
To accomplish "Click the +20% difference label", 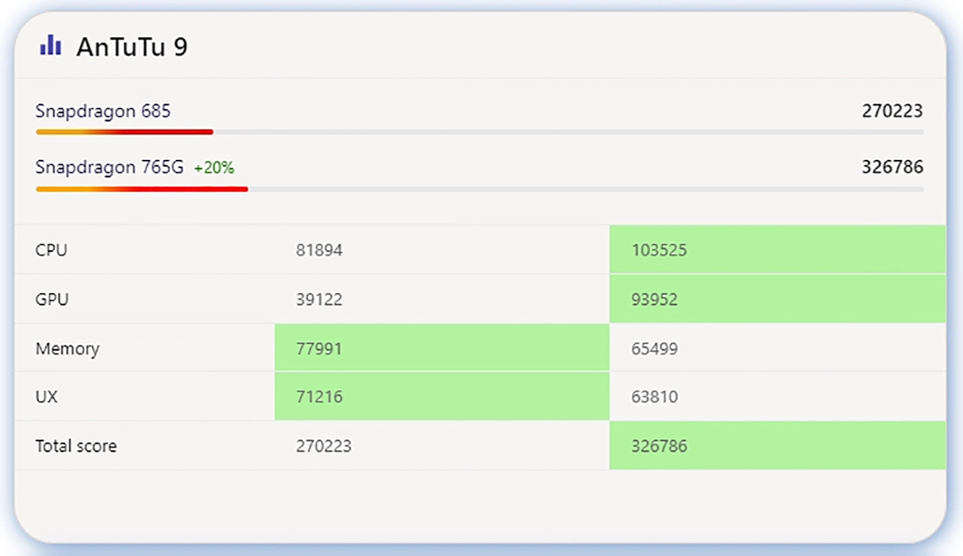I will pos(214,168).
